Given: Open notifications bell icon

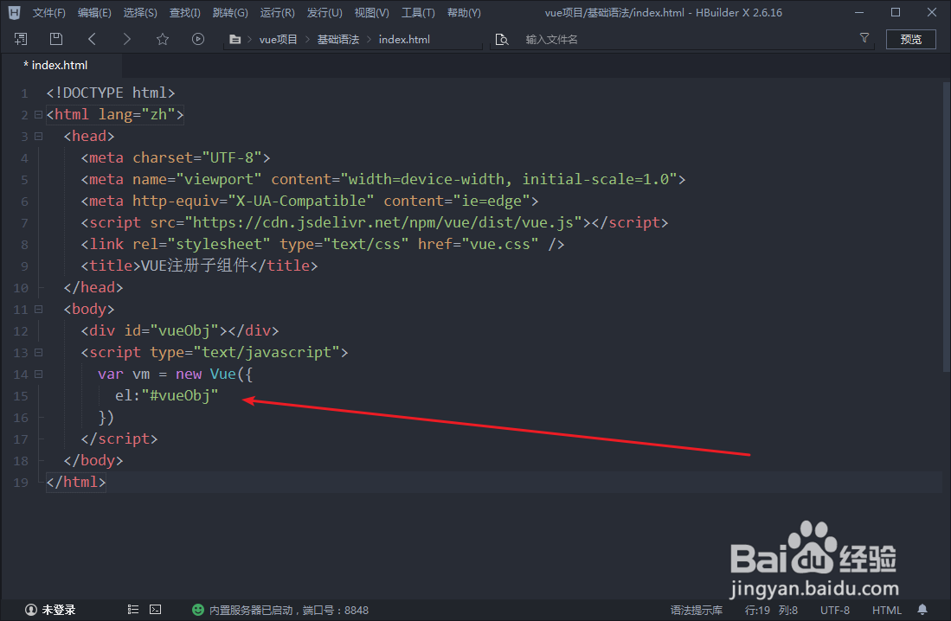Looking at the screenshot, I should pos(922,610).
